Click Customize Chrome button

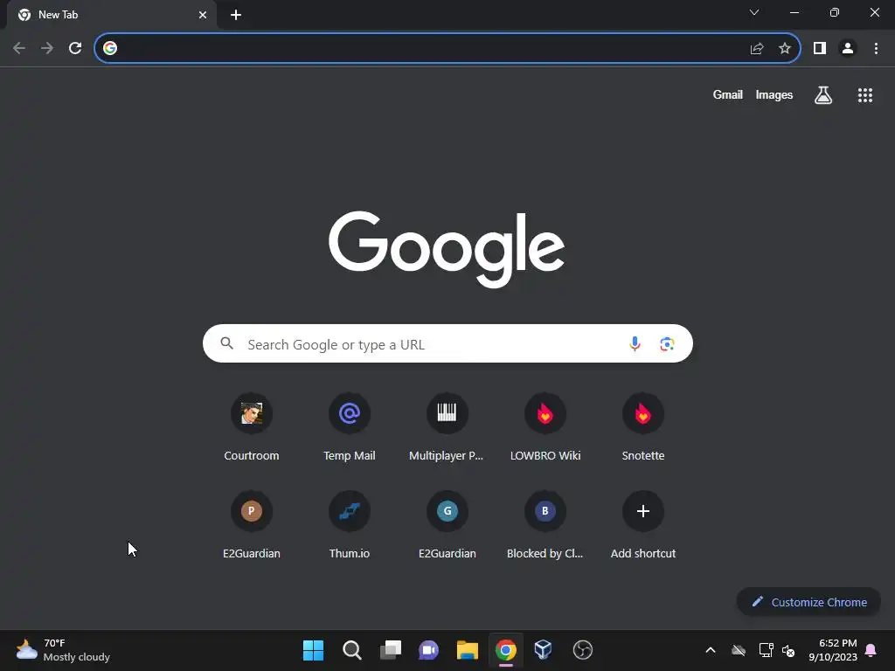coord(808,602)
